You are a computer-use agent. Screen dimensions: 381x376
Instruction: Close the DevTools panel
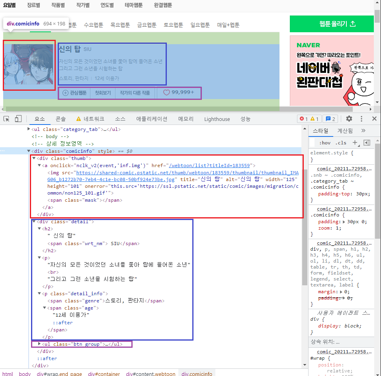coord(374,119)
